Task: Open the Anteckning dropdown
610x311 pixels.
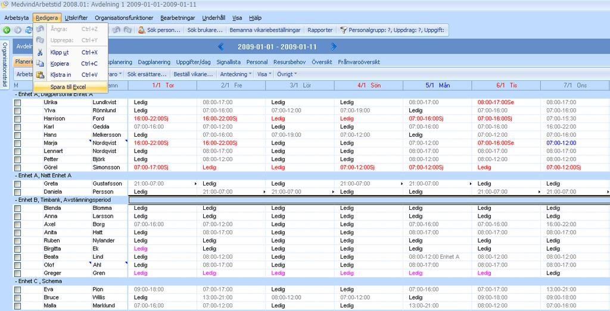Action: [x=235, y=74]
